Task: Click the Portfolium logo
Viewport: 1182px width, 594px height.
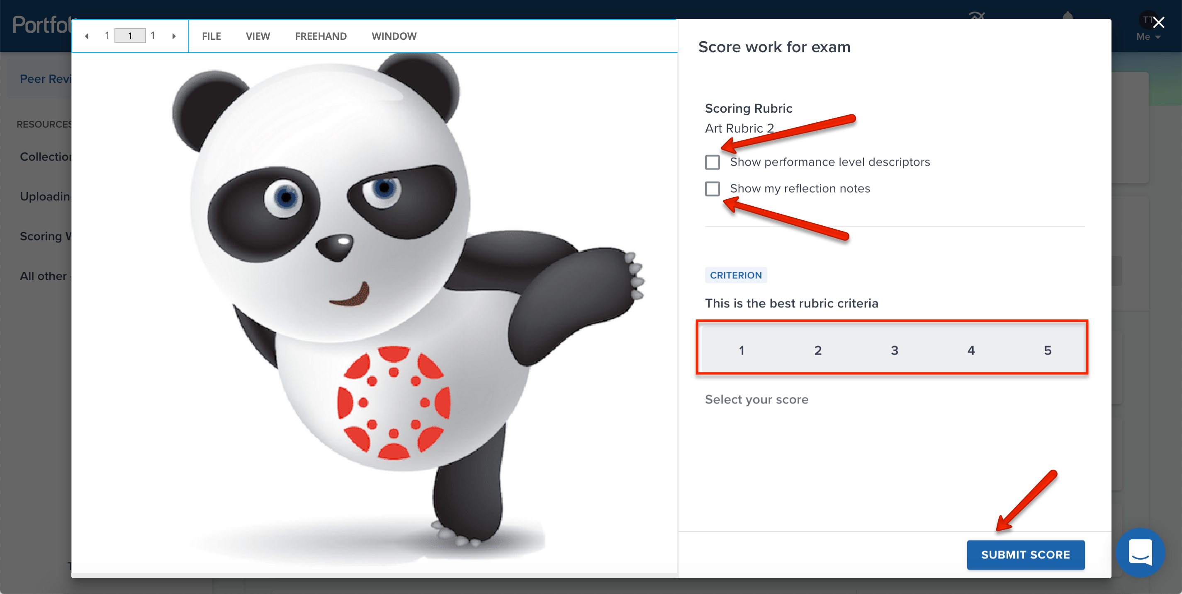Action: point(42,25)
